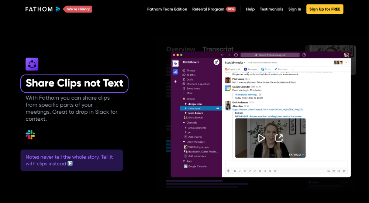Click the 'Notes never tell the whole story' card

coord(72,161)
